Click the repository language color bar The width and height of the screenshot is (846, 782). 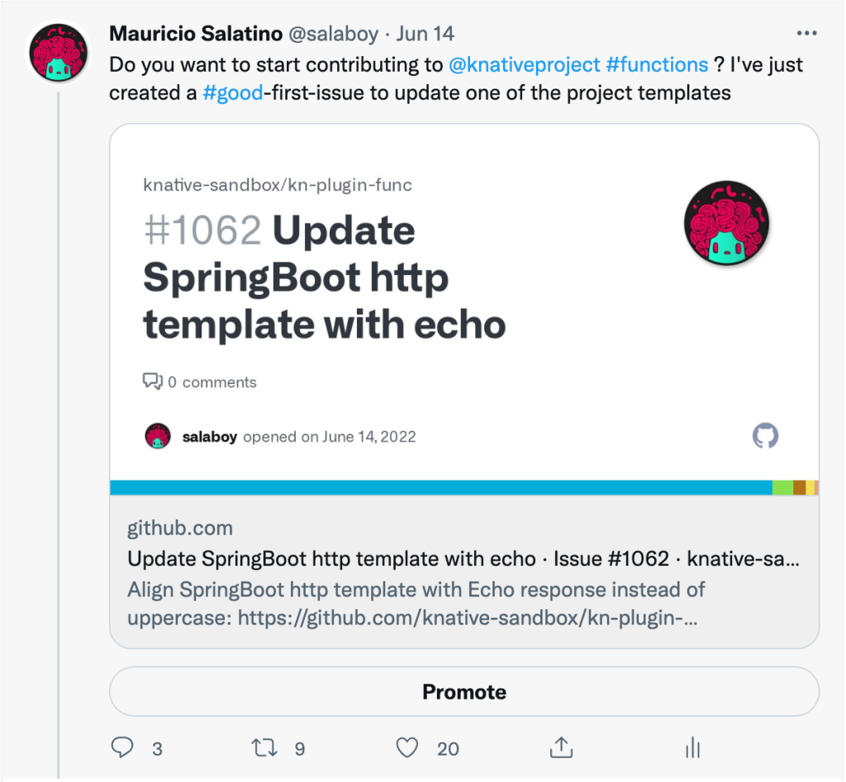[464, 487]
